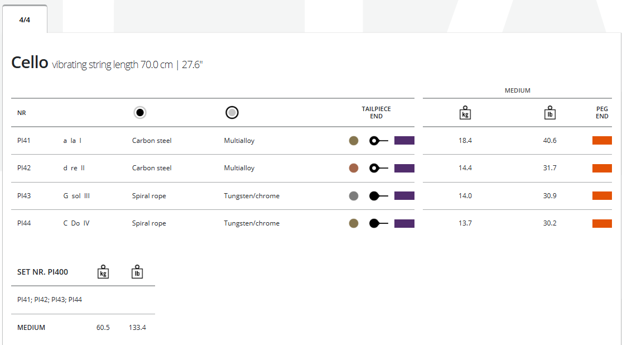Click the lb icon beside Set Nr. PI400
This screenshot has height=345, width=622.
pyautogui.click(x=137, y=272)
